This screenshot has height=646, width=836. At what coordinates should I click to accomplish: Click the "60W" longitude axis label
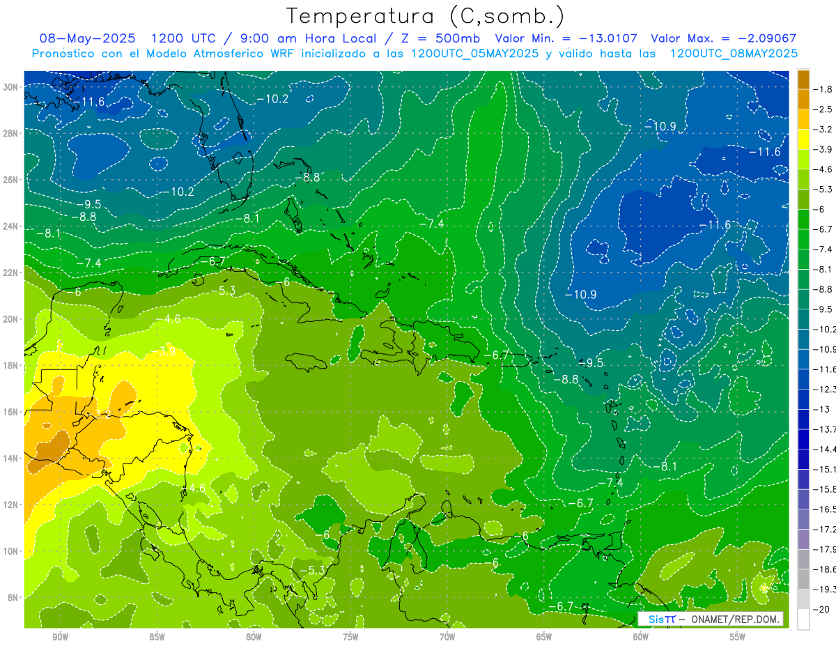pyautogui.click(x=641, y=637)
